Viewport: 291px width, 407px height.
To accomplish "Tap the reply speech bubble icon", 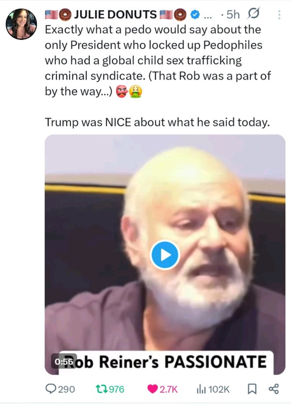I will 51,389.
